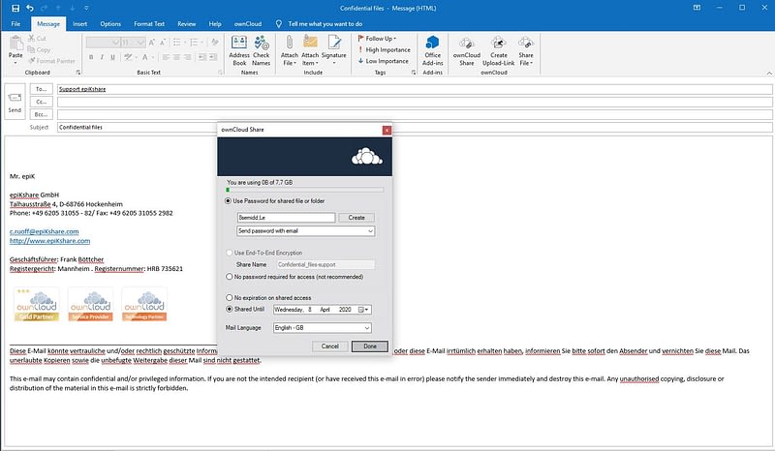The height and width of the screenshot is (451, 775).
Task: Click Cancel in ownCloud Share dialog
Action: [329, 346]
